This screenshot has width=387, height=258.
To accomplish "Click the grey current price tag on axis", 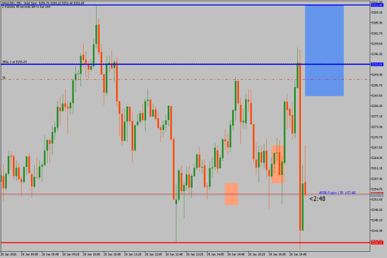I will coord(377,194).
